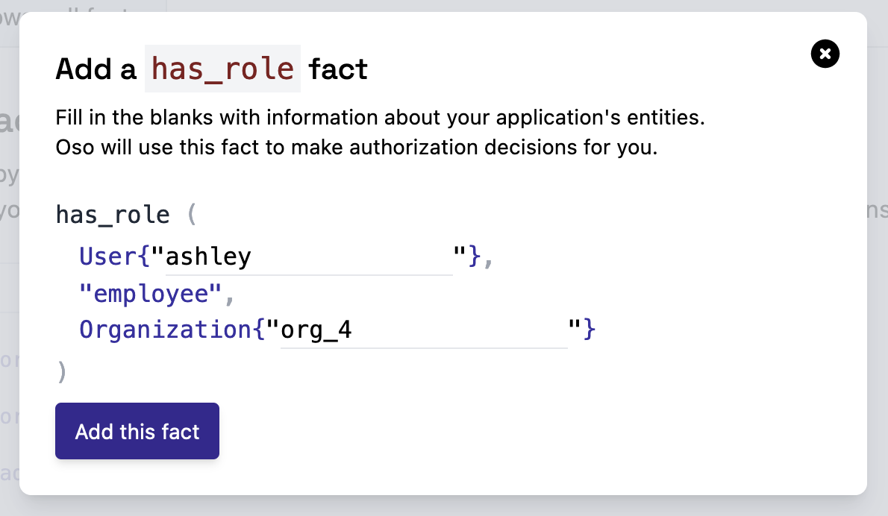The image size is (888, 516).
Task: Click the has_role code chip in heading
Action: [x=222, y=69]
